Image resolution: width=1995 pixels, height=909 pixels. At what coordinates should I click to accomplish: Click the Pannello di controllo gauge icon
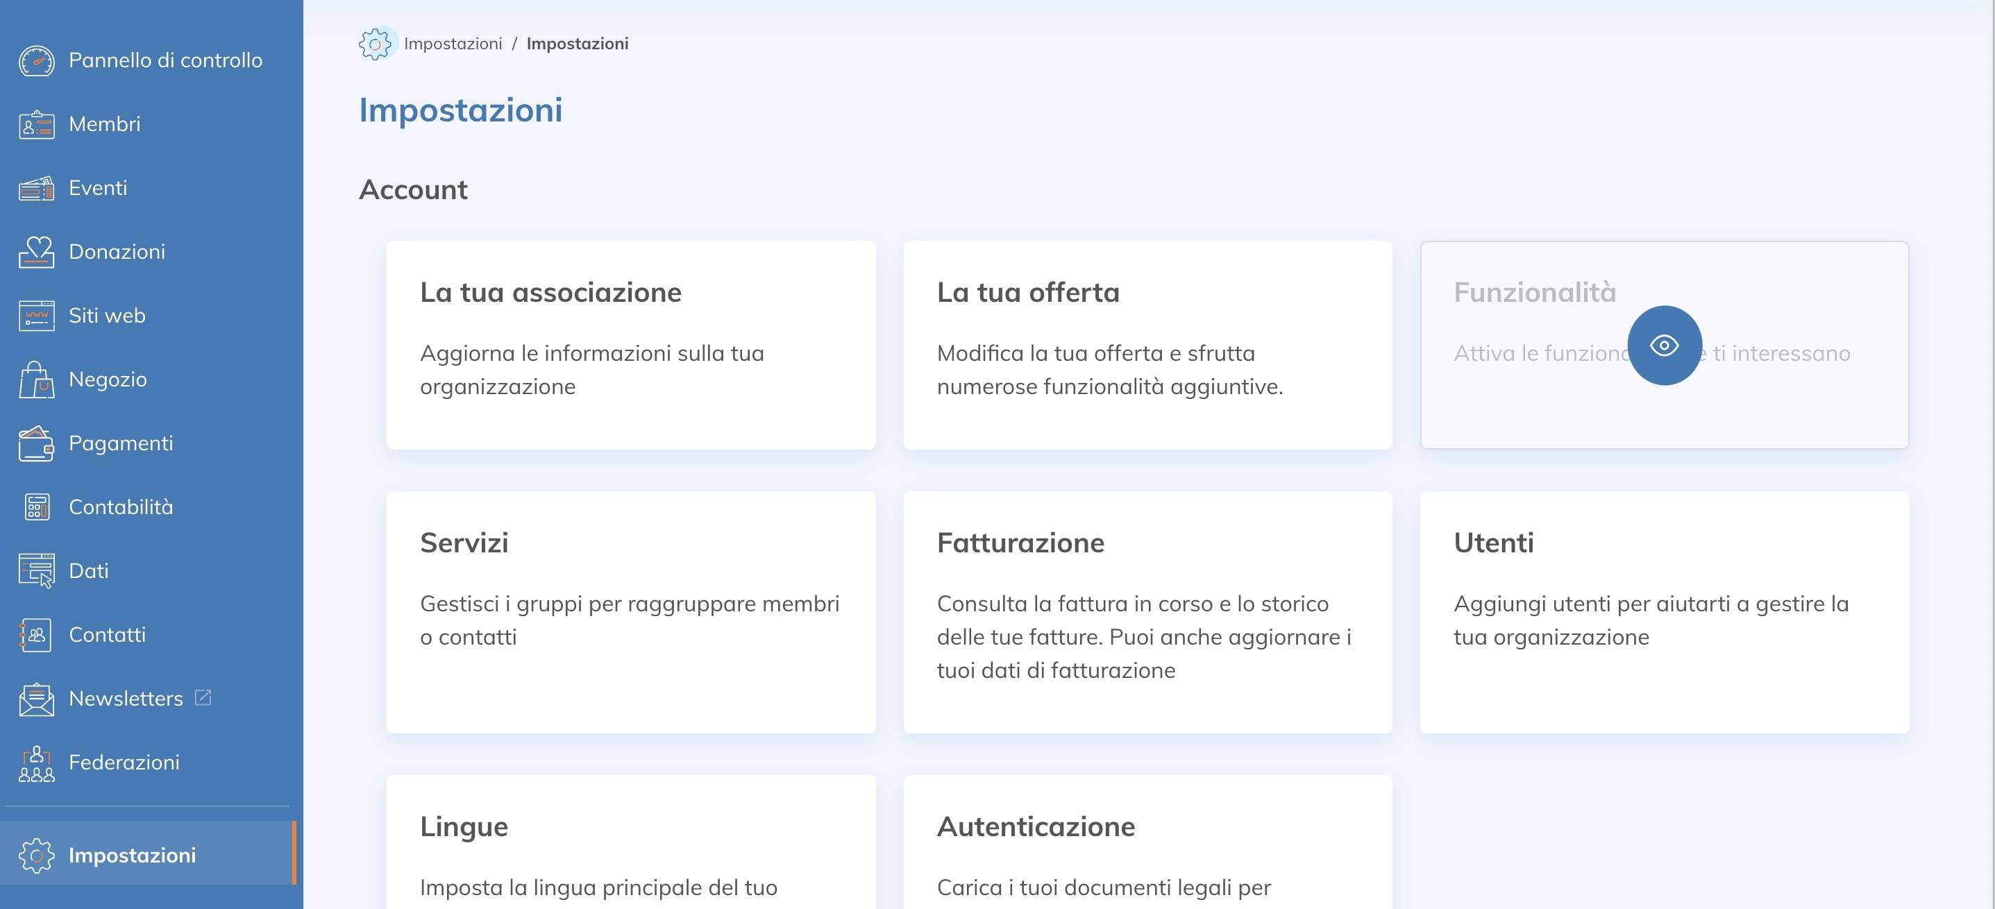(36, 60)
